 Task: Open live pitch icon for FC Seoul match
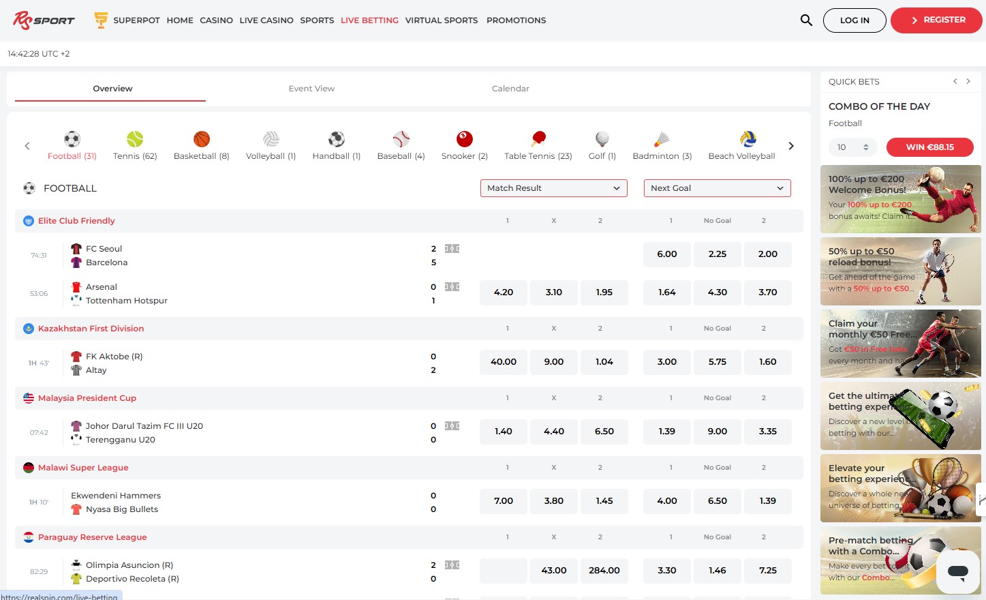(452, 249)
